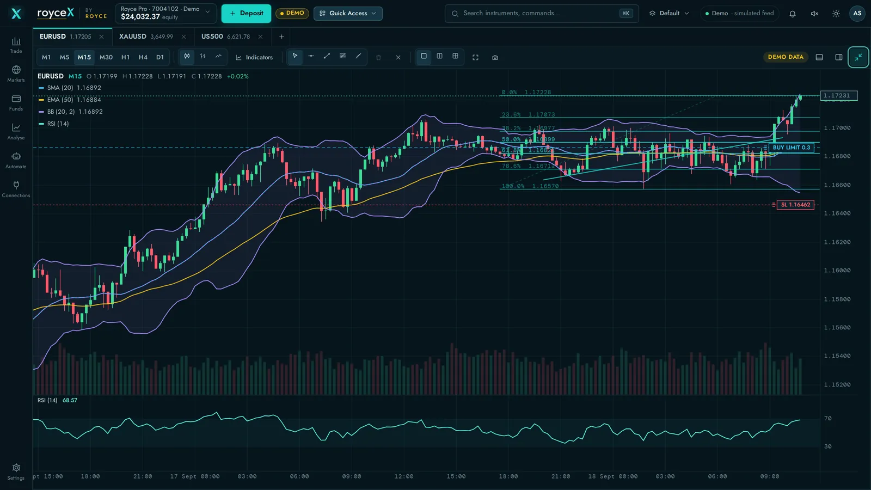Open the notifications bell

(793, 14)
